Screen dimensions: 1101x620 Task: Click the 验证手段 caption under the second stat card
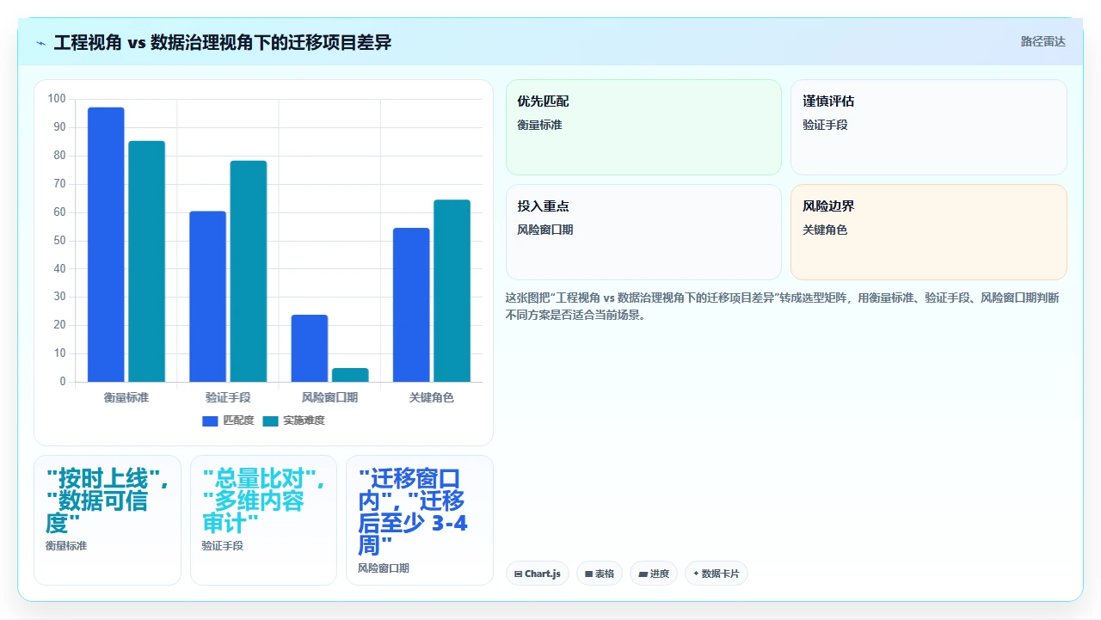(x=223, y=545)
